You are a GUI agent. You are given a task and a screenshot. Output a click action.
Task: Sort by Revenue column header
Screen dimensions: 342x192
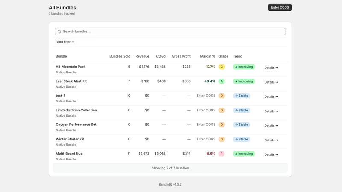click(142, 56)
